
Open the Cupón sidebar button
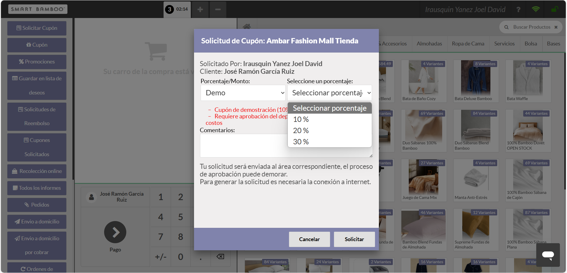click(x=37, y=45)
